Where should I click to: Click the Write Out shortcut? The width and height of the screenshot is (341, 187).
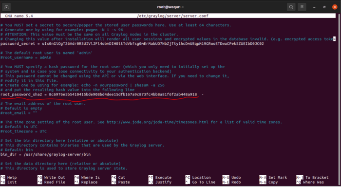[51, 178]
